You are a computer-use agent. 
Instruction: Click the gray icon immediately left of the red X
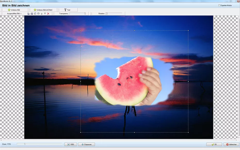click(45, 13)
